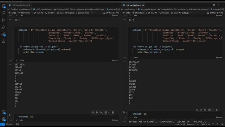Image resolution: width=225 pixels, height=127 pixels.
Task: Click Run All in right notebook
Action: [x=152, y=13]
